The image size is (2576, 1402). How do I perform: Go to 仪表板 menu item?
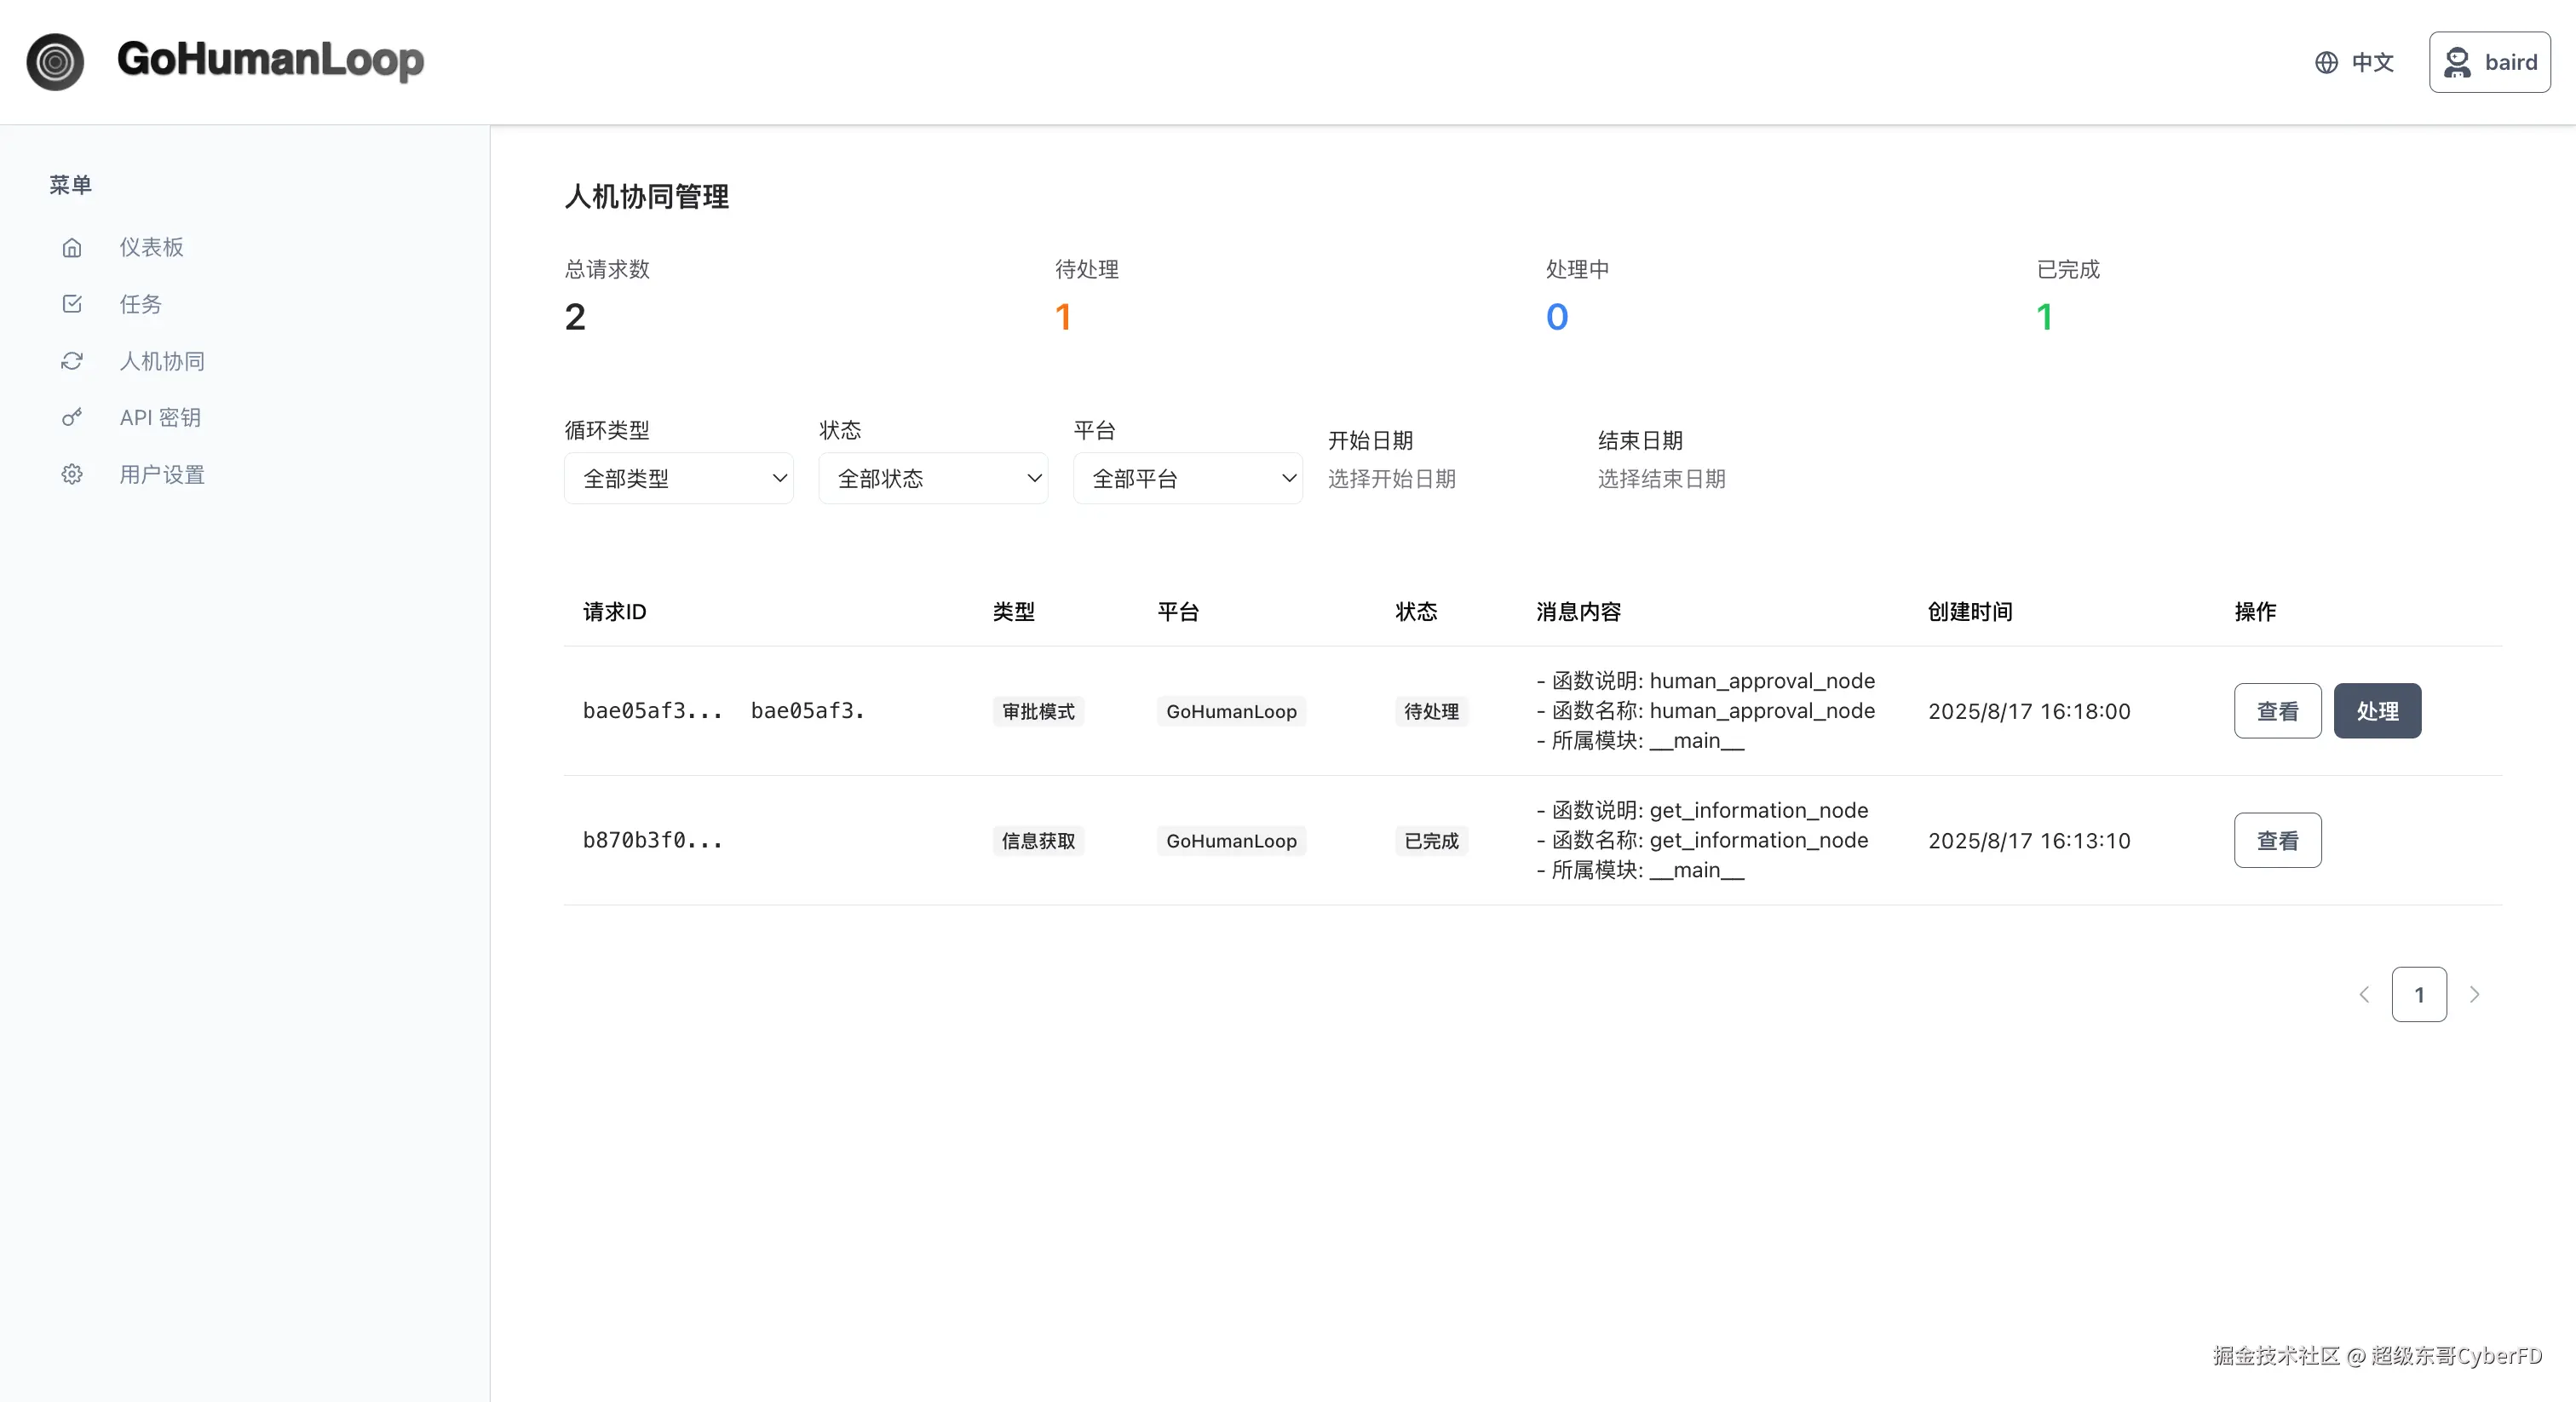coord(152,247)
